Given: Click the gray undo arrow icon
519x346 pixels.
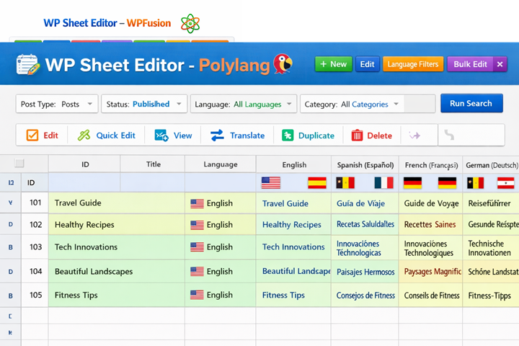Looking at the screenshot, I should [449, 136].
